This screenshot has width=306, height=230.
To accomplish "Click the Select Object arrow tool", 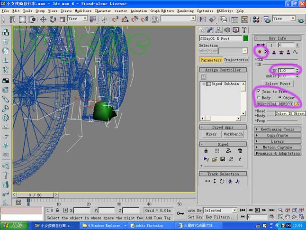I will [3, 19].
